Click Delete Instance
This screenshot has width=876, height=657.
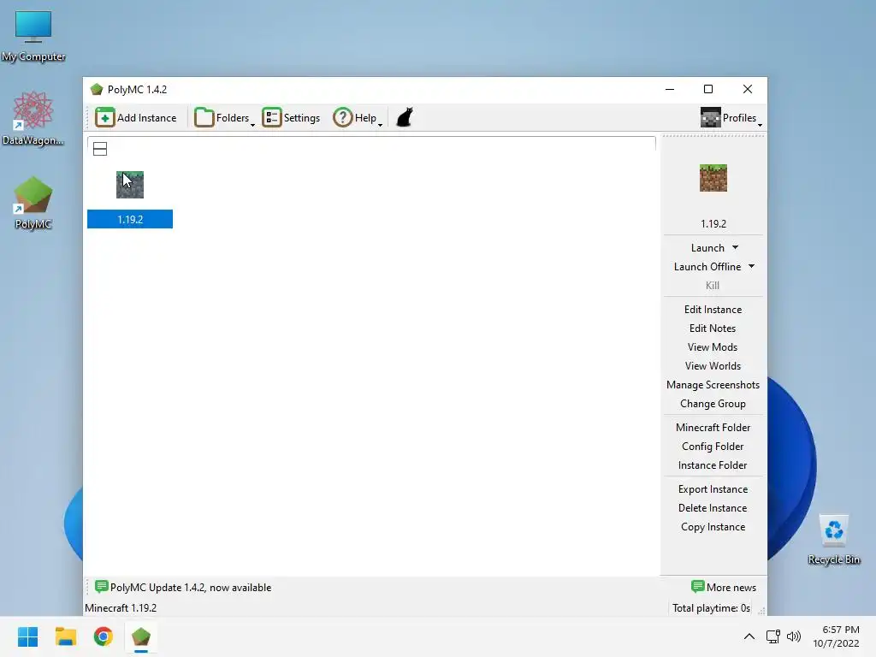click(x=713, y=508)
